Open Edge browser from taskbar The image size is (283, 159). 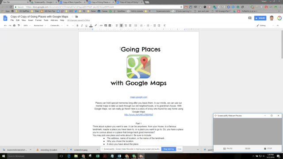(x=69, y=156)
